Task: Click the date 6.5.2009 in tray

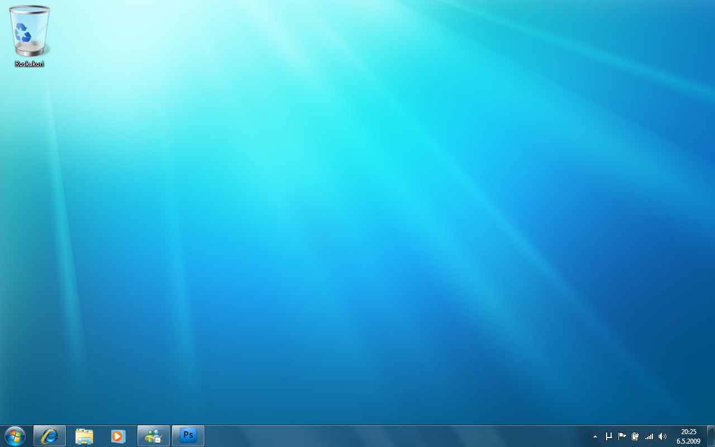Action: point(688,441)
